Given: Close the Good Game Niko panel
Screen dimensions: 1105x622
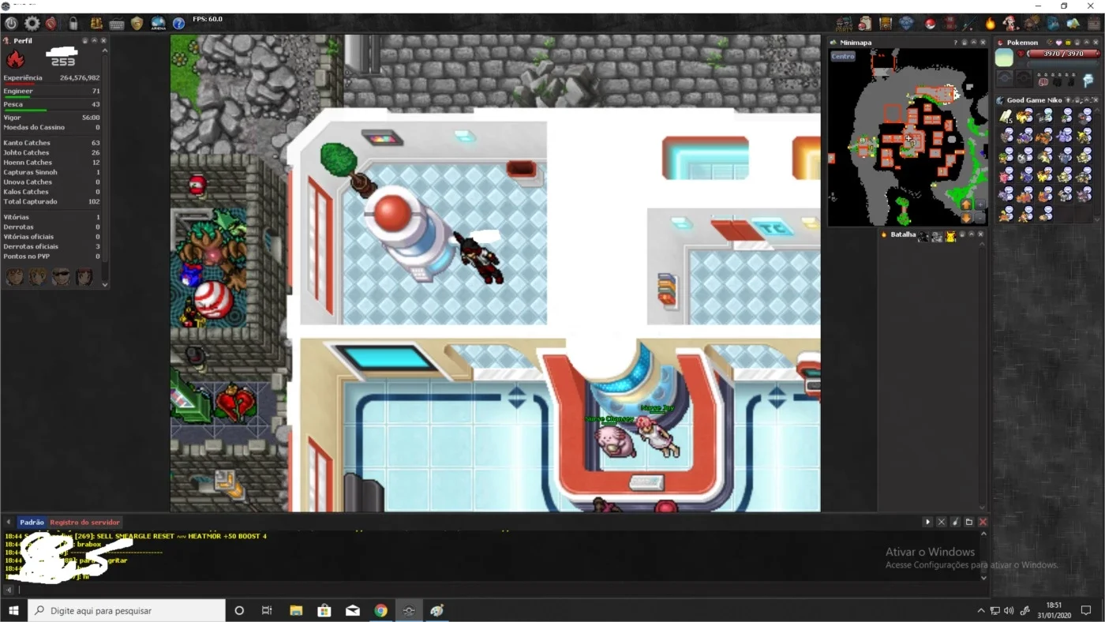Looking at the screenshot, I should pyautogui.click(x=1096, y=100).
